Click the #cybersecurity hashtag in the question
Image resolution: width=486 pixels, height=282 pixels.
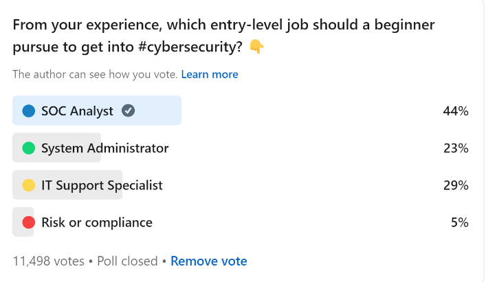[190, 47]
